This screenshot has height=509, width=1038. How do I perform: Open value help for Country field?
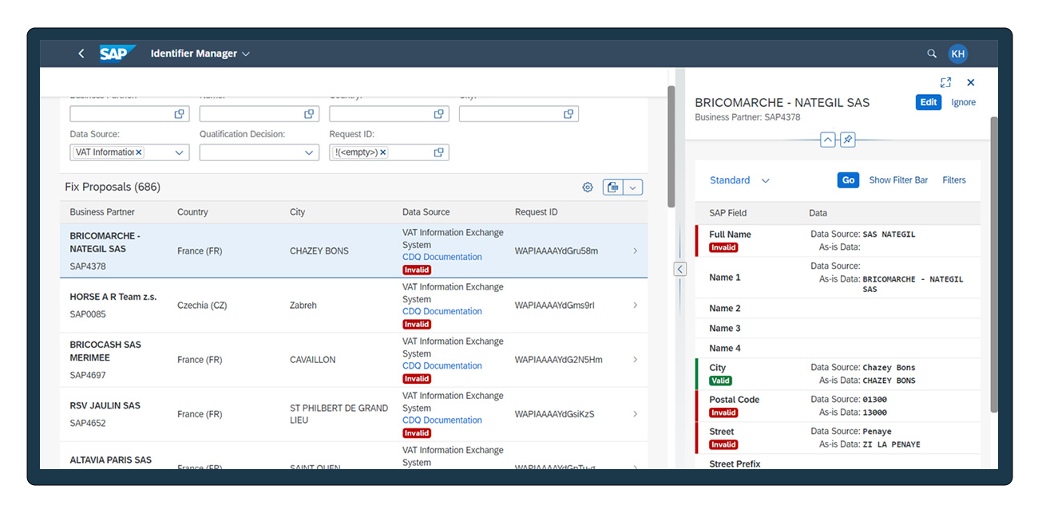(x=438, y=114)
